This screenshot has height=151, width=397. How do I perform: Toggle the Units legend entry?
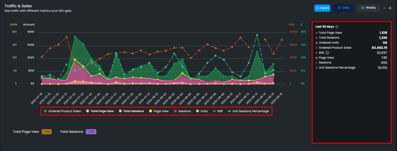point(202,111)
